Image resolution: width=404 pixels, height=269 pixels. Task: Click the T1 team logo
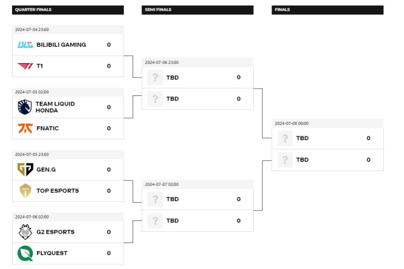pos(25,66)
